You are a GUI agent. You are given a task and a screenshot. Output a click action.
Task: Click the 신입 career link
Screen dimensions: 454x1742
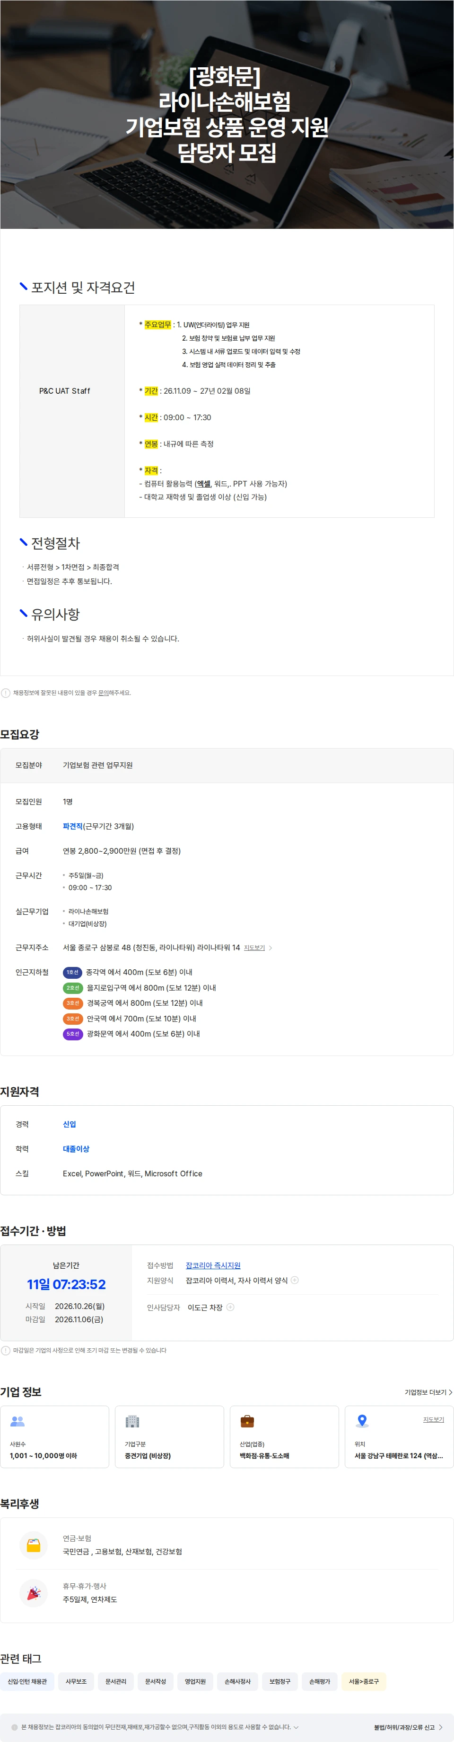click(x=70, y=1124)
